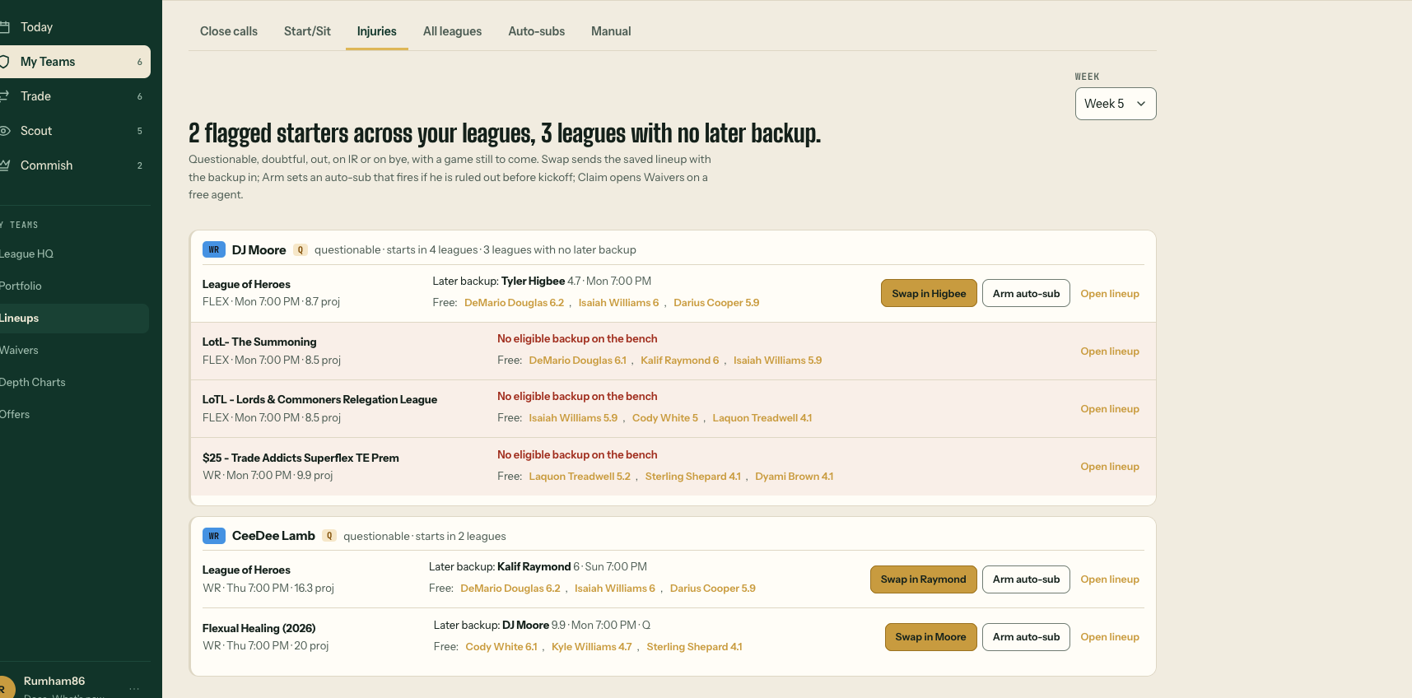Click the My Teams shield icon

4,62
